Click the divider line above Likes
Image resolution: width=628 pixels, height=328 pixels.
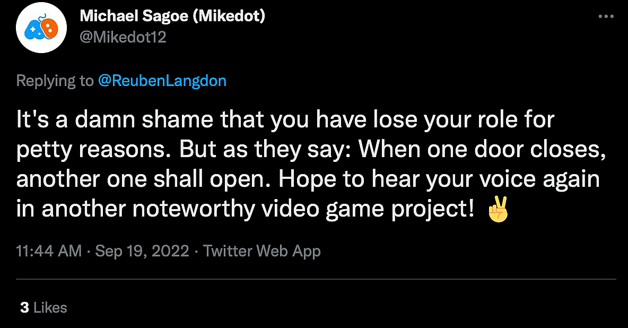click(x=316, y=279)
